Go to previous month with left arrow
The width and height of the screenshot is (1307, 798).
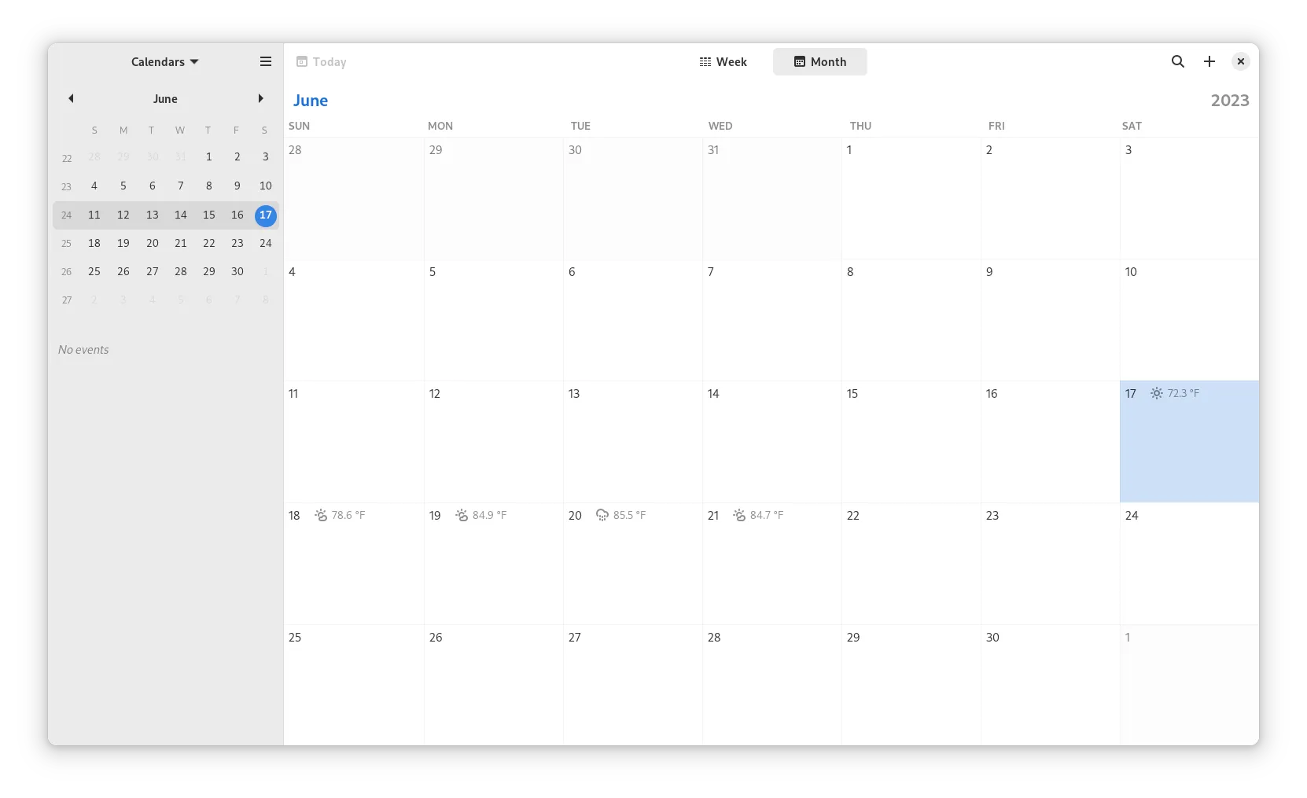coord(71,98)
